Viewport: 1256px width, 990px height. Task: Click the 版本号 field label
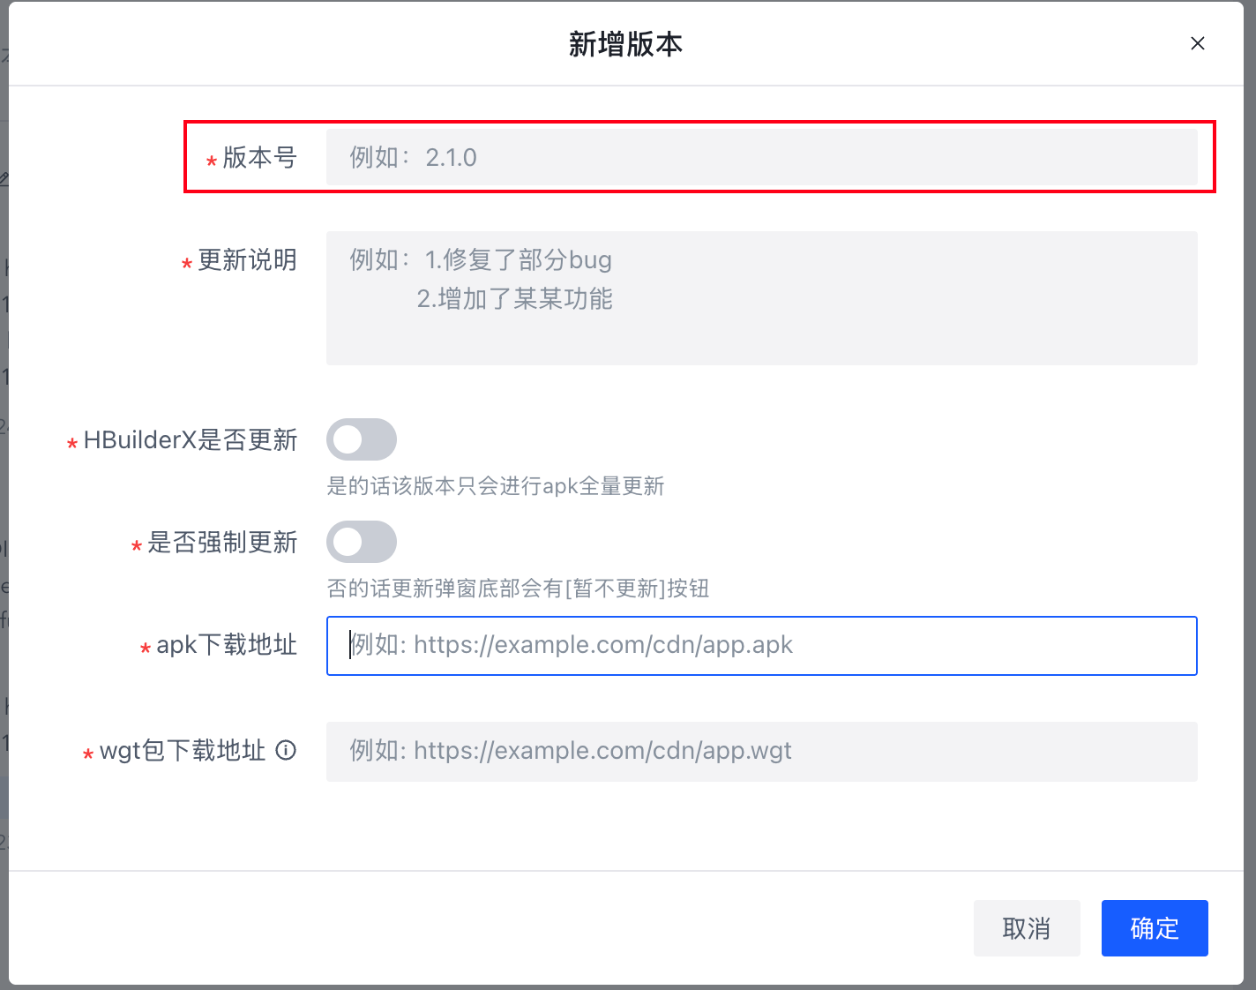(259, 157)
